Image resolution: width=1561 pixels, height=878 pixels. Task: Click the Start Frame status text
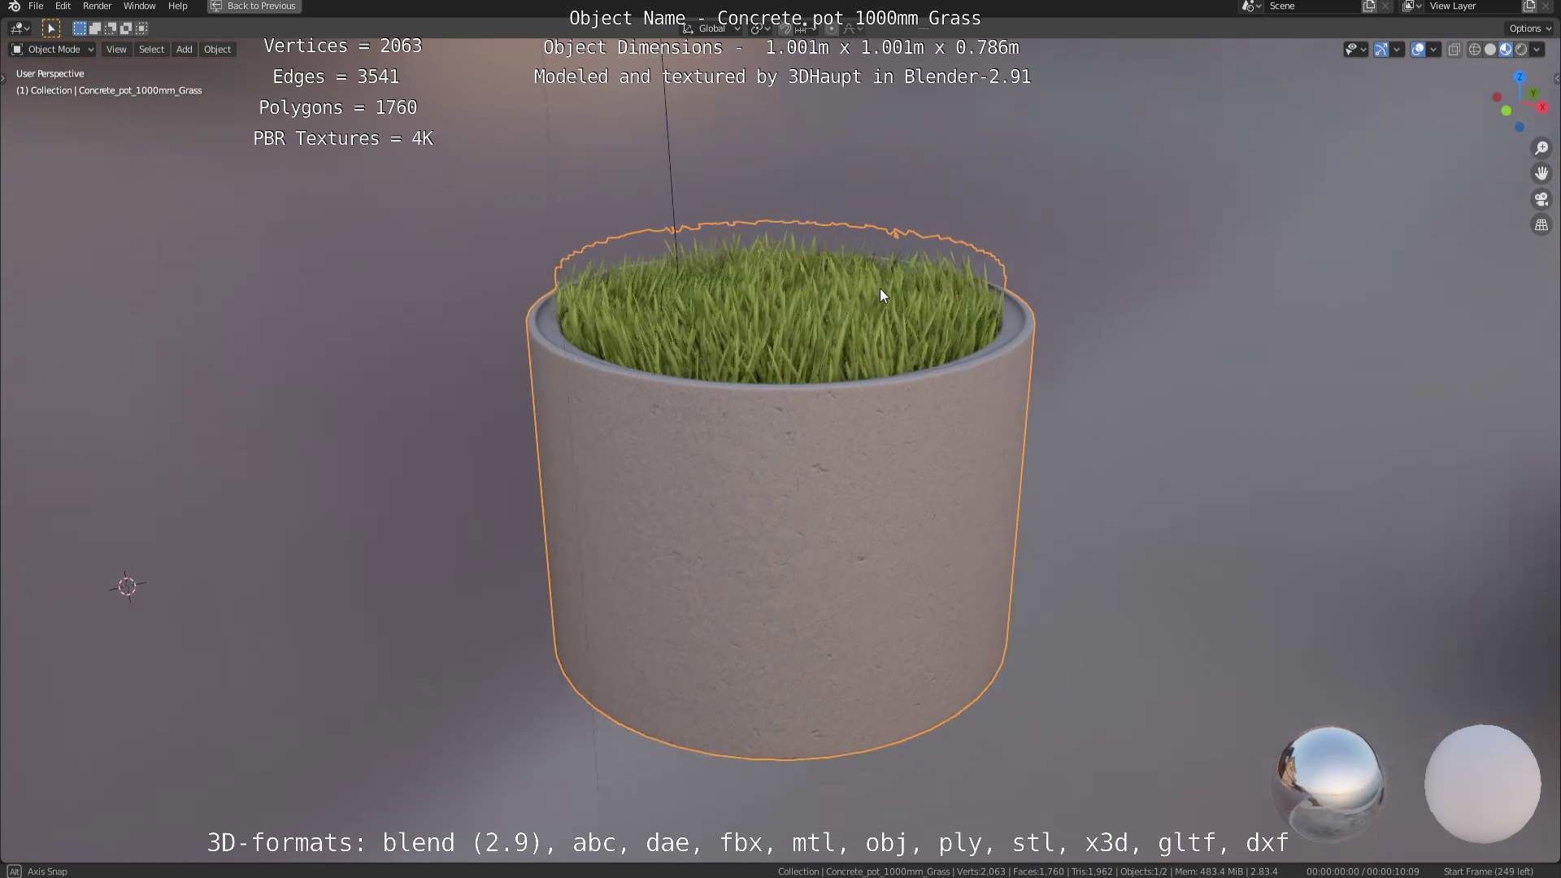(x=1488, y=871)
